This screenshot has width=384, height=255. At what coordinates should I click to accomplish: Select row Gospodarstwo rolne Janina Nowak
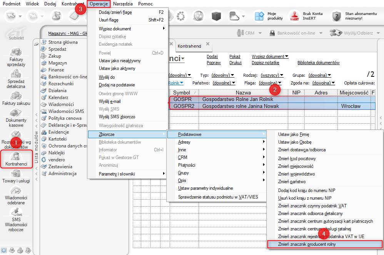[x=272, y=106]
